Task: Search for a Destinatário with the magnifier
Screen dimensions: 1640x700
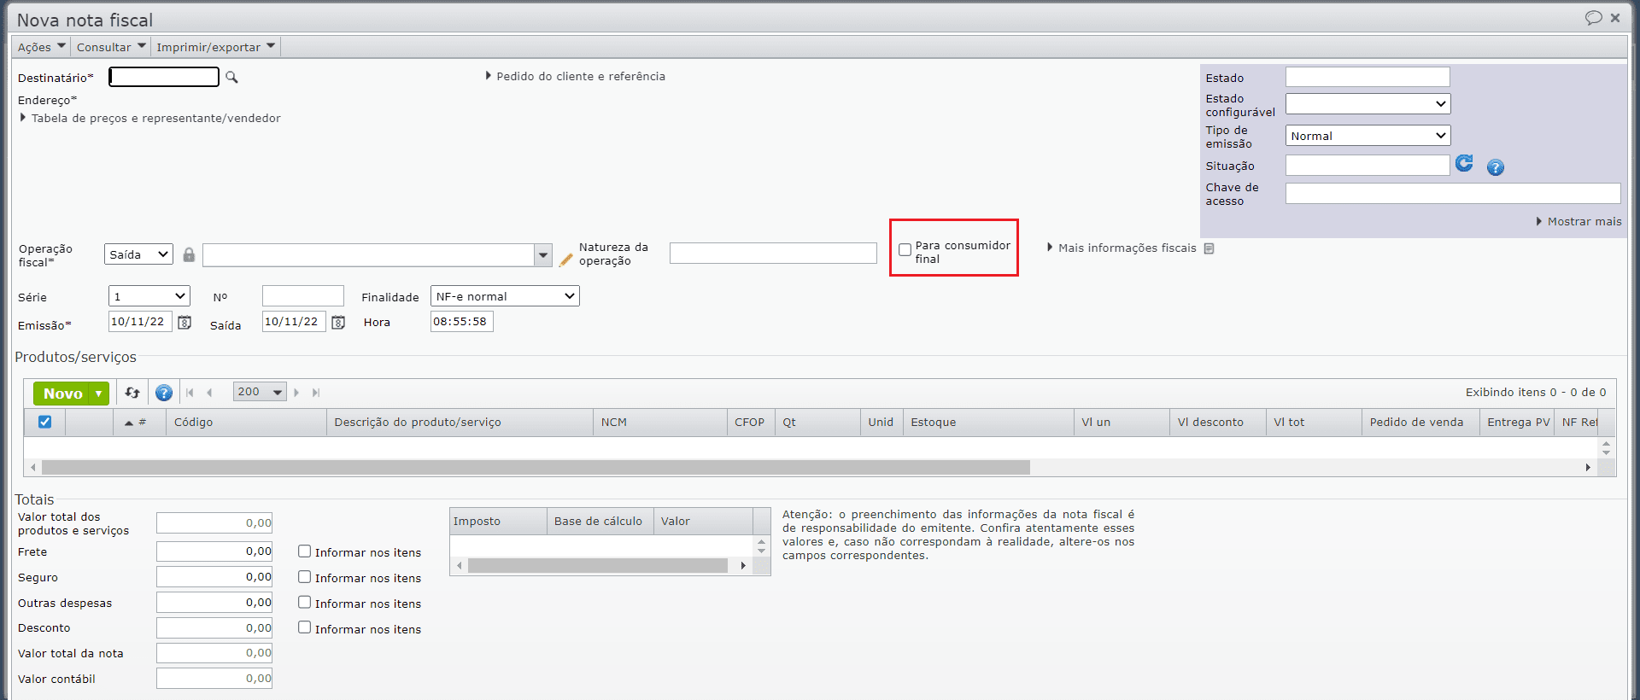Action: [x=231, y=78]
